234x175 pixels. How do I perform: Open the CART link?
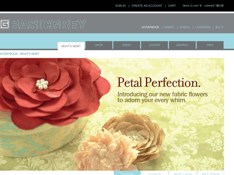(x=172, y=6)
